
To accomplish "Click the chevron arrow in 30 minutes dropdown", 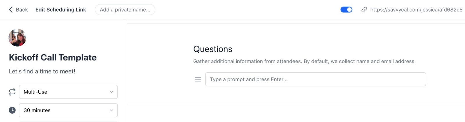I will point(111,110).
